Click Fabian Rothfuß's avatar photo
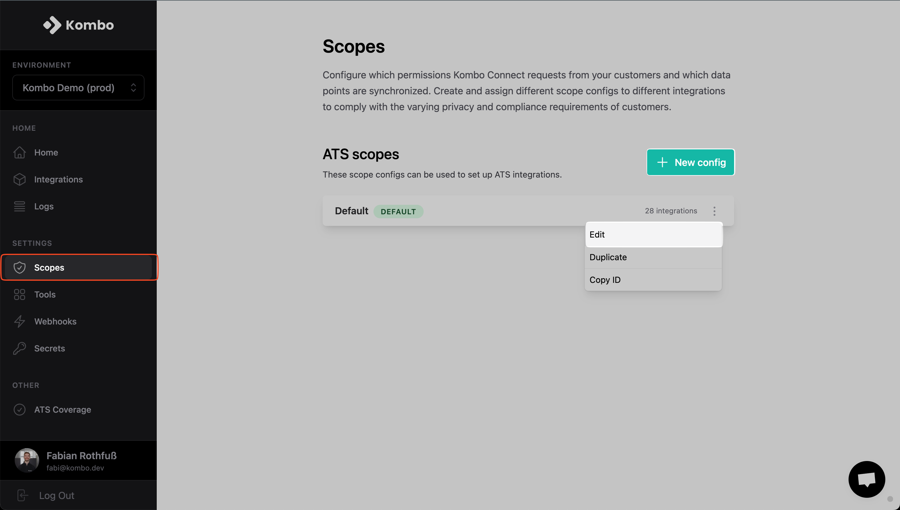This screenshot has width=900, height=510. click(27, 460)
